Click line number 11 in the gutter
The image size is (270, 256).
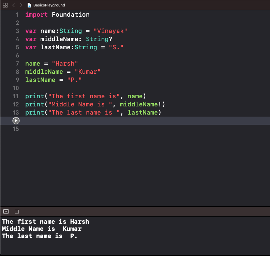click(15, 96)
